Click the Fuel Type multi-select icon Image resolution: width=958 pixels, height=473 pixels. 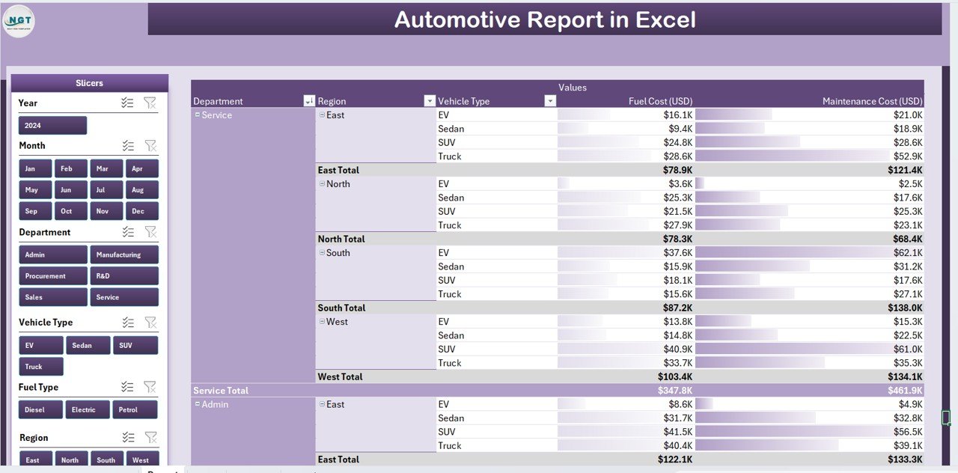(x=128, y=387)
